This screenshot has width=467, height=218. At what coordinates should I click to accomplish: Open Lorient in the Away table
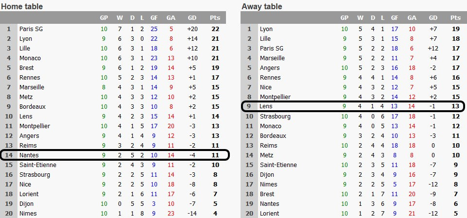click(269, 214)
